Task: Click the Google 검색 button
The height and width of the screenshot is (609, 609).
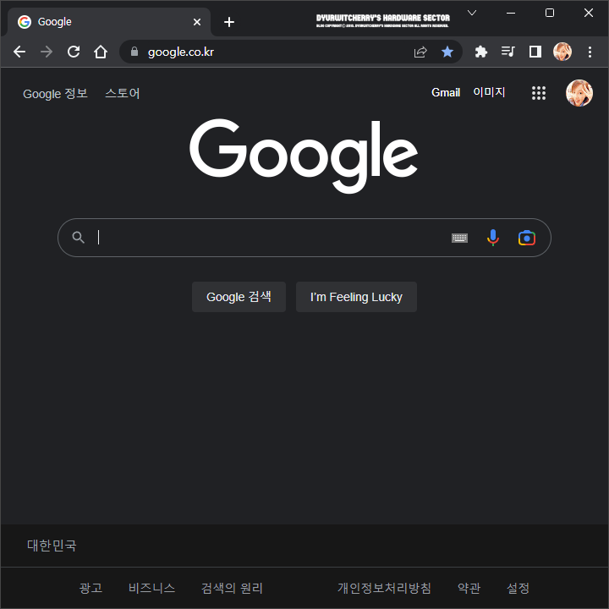Action: pyautogui.click(x=239, y=297)
